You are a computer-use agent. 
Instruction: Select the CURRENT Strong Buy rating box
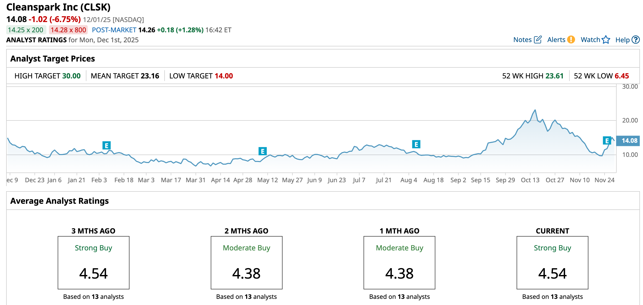552,263
